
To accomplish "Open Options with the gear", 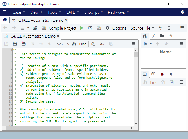I will (x=116, y=28).
